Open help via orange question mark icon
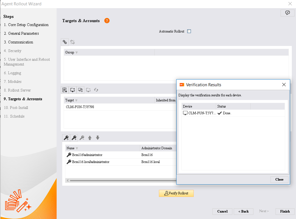This screenshot has height=219, width=296. click(x=107, y=21)
